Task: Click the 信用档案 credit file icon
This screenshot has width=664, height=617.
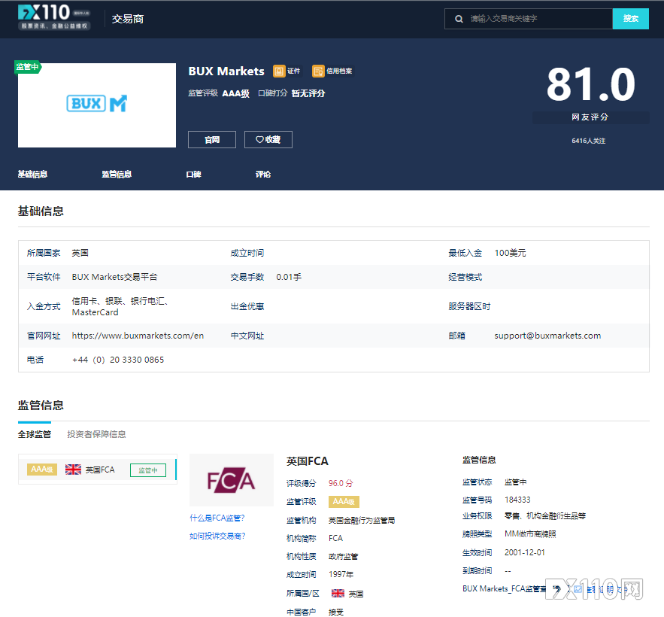Action: click(318, 71)
